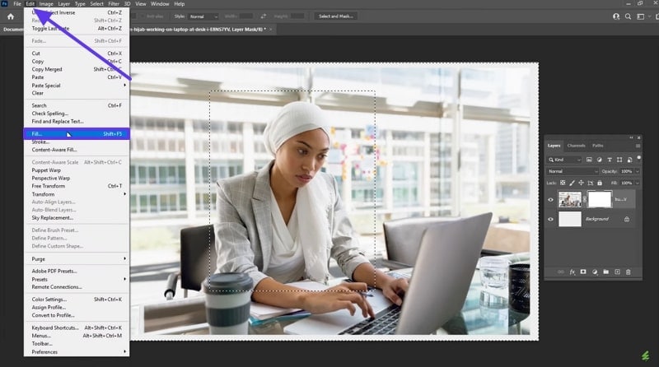Add layer mask icon at panel bottom
Image resolution: width=659 pixels, height=367 pixels.
pyautogui.click(x=583, y=272)
